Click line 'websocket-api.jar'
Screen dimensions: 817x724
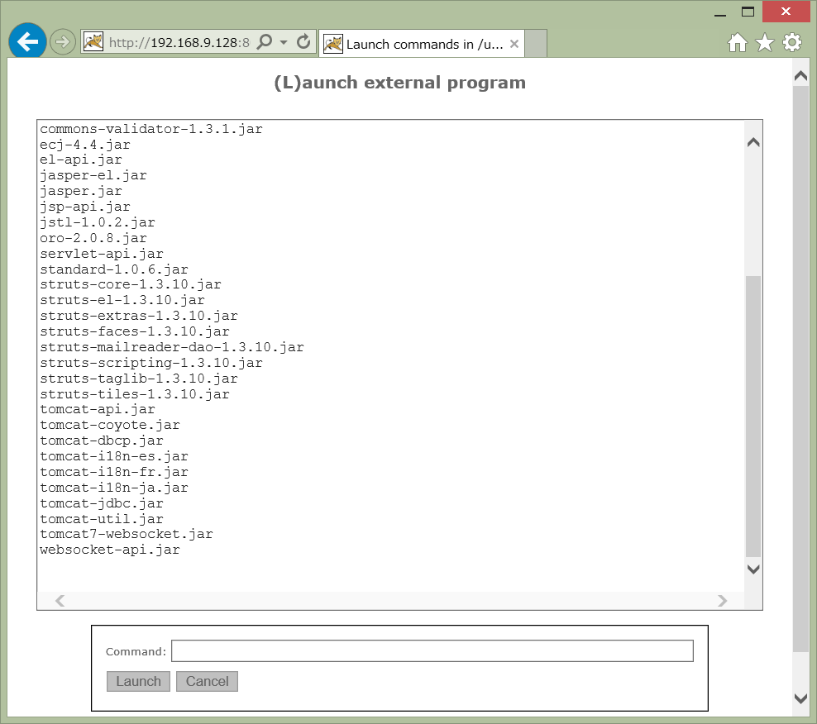(x=110, y=549)
